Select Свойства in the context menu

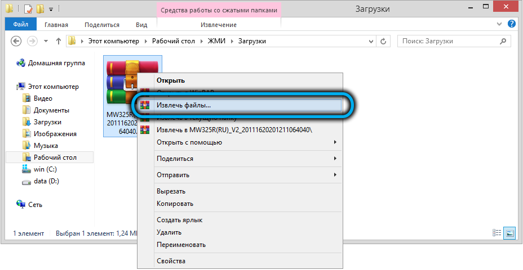click(171, 261)
